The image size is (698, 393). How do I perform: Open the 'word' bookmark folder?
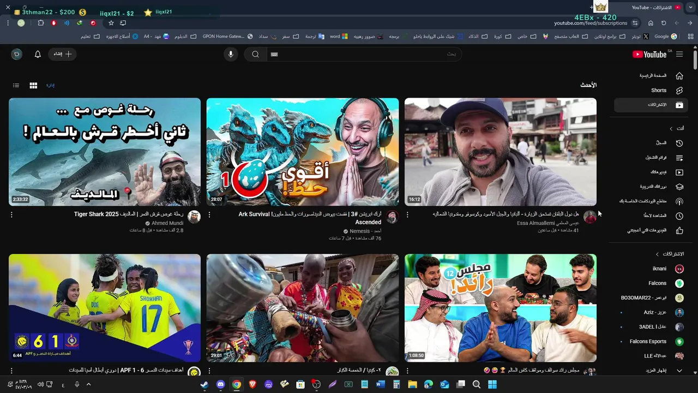(x=339, y=37)
